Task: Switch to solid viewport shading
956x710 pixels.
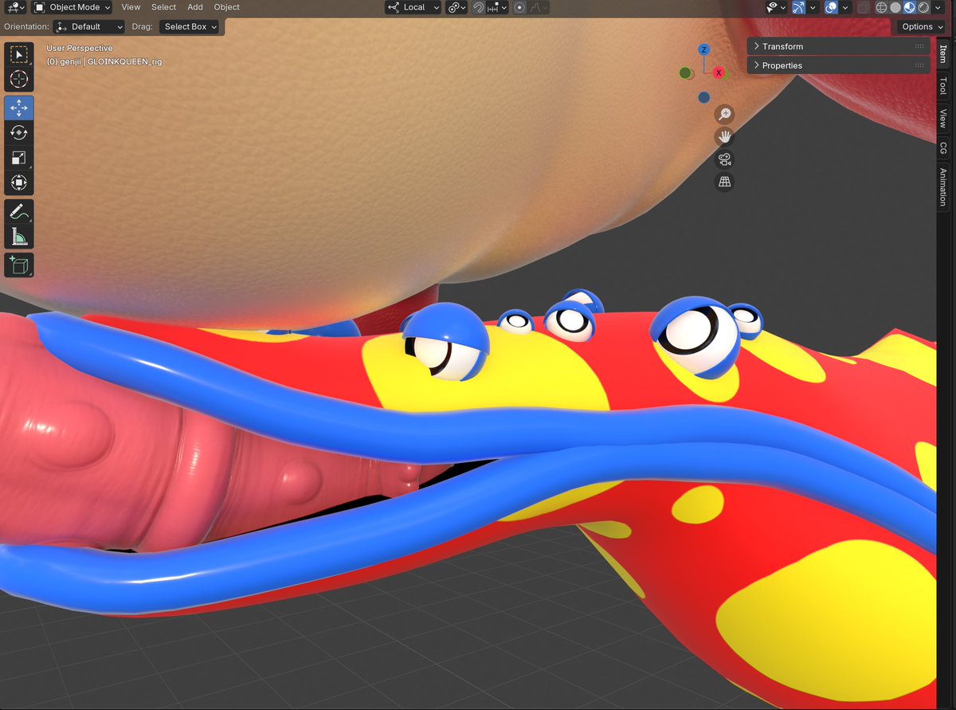Action: coord(895,7)
